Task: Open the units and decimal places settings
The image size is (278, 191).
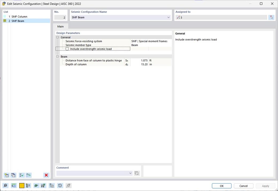Action: point(13,185)
